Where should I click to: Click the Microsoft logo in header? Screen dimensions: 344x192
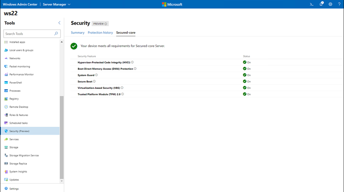[172, 4]
